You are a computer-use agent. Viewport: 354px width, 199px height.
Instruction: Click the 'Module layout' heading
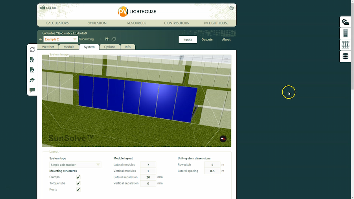(123, 158)
